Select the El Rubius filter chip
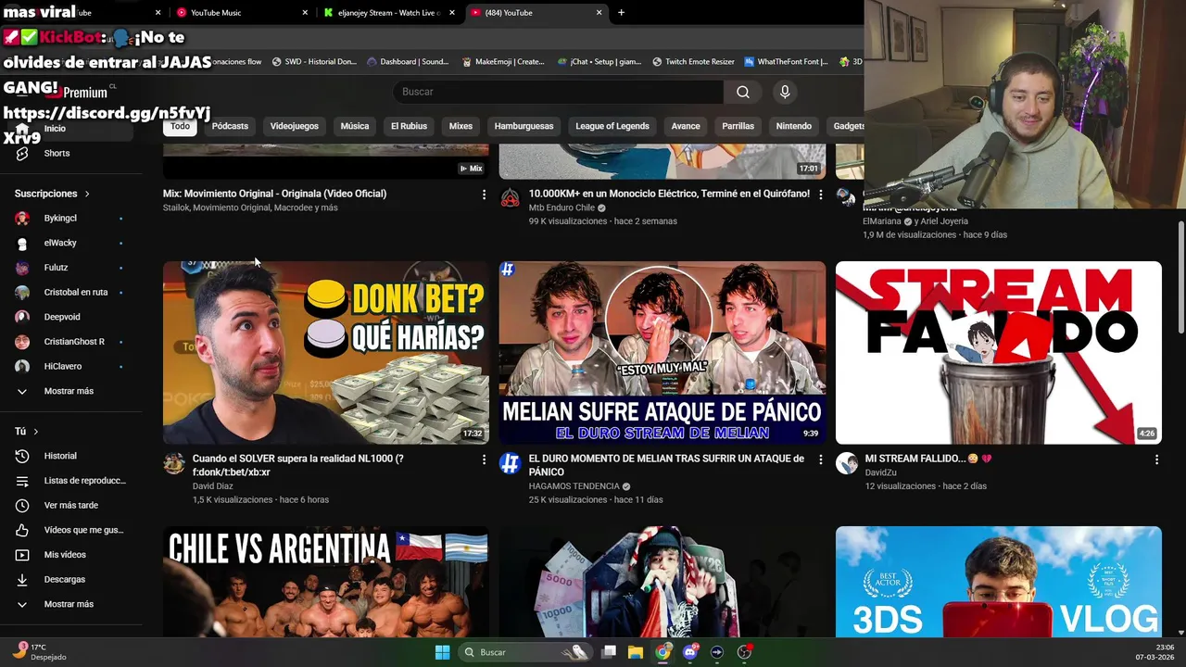Viewport: 1186px width, 667px height. [x=409, y=126]
